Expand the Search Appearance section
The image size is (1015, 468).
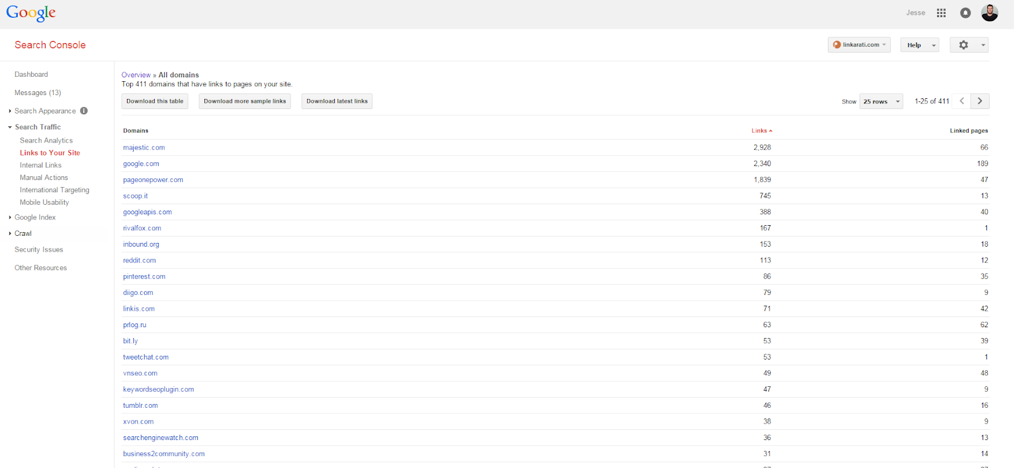pos(10,111)
